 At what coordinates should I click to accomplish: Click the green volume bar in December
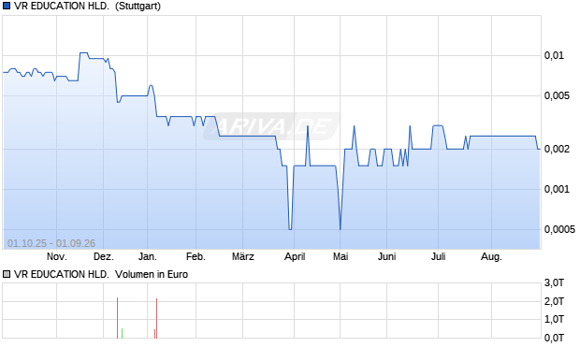[x=122, y=333]
